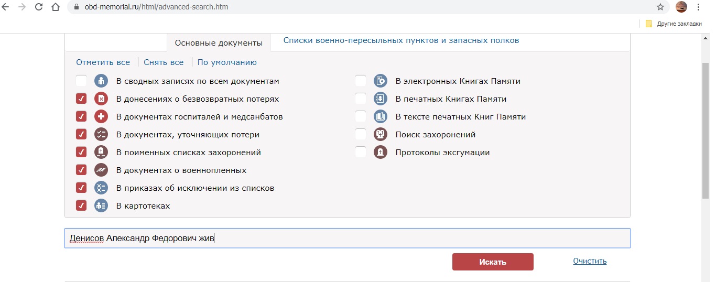
Task: Bookmark this page with the star icon
Action: [660, 7]
